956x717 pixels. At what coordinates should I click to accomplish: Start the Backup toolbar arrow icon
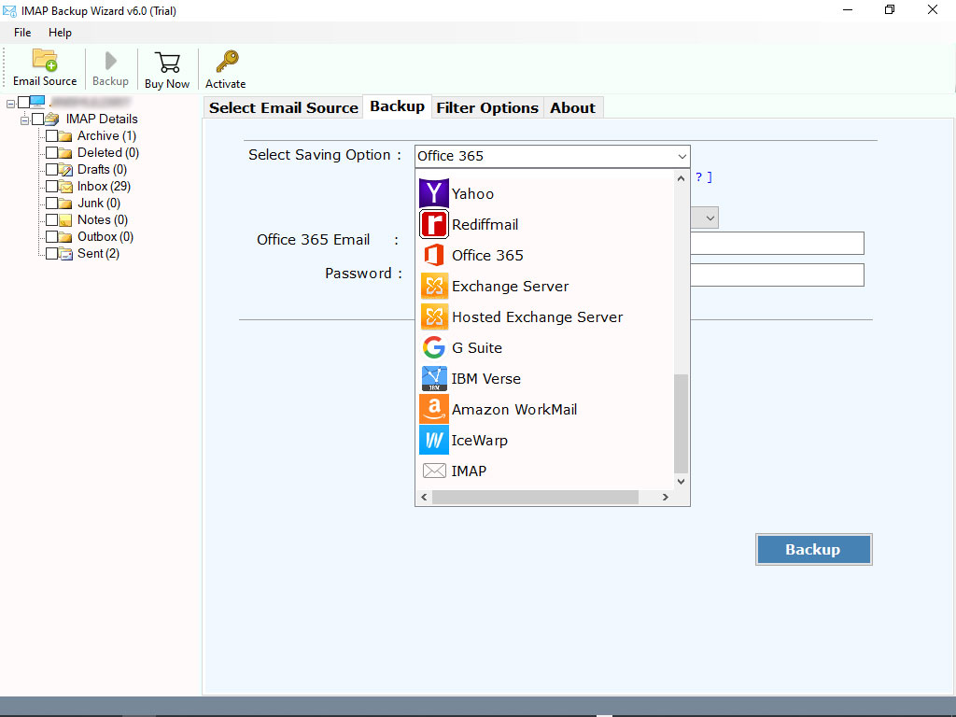click(110, 61)
